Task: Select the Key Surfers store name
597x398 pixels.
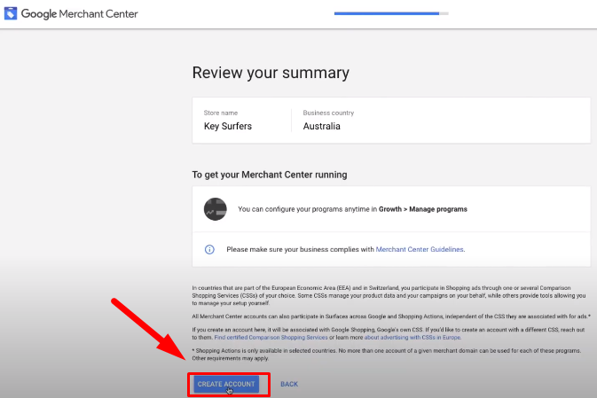Action: 226,126
